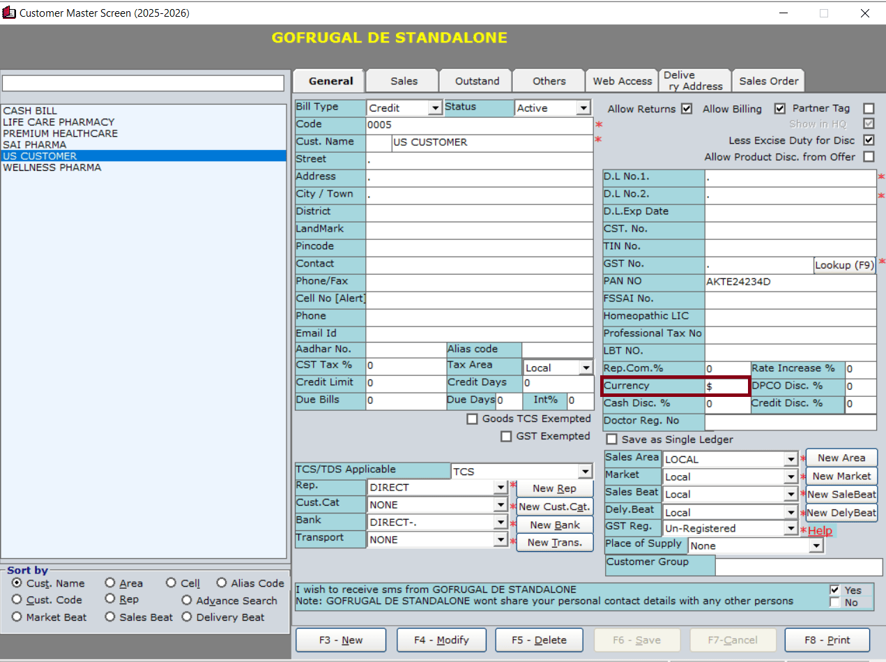Click the Customer Master app icon in title bar
The width and height of the screenshot is (886, 662).
pos(10,13)
